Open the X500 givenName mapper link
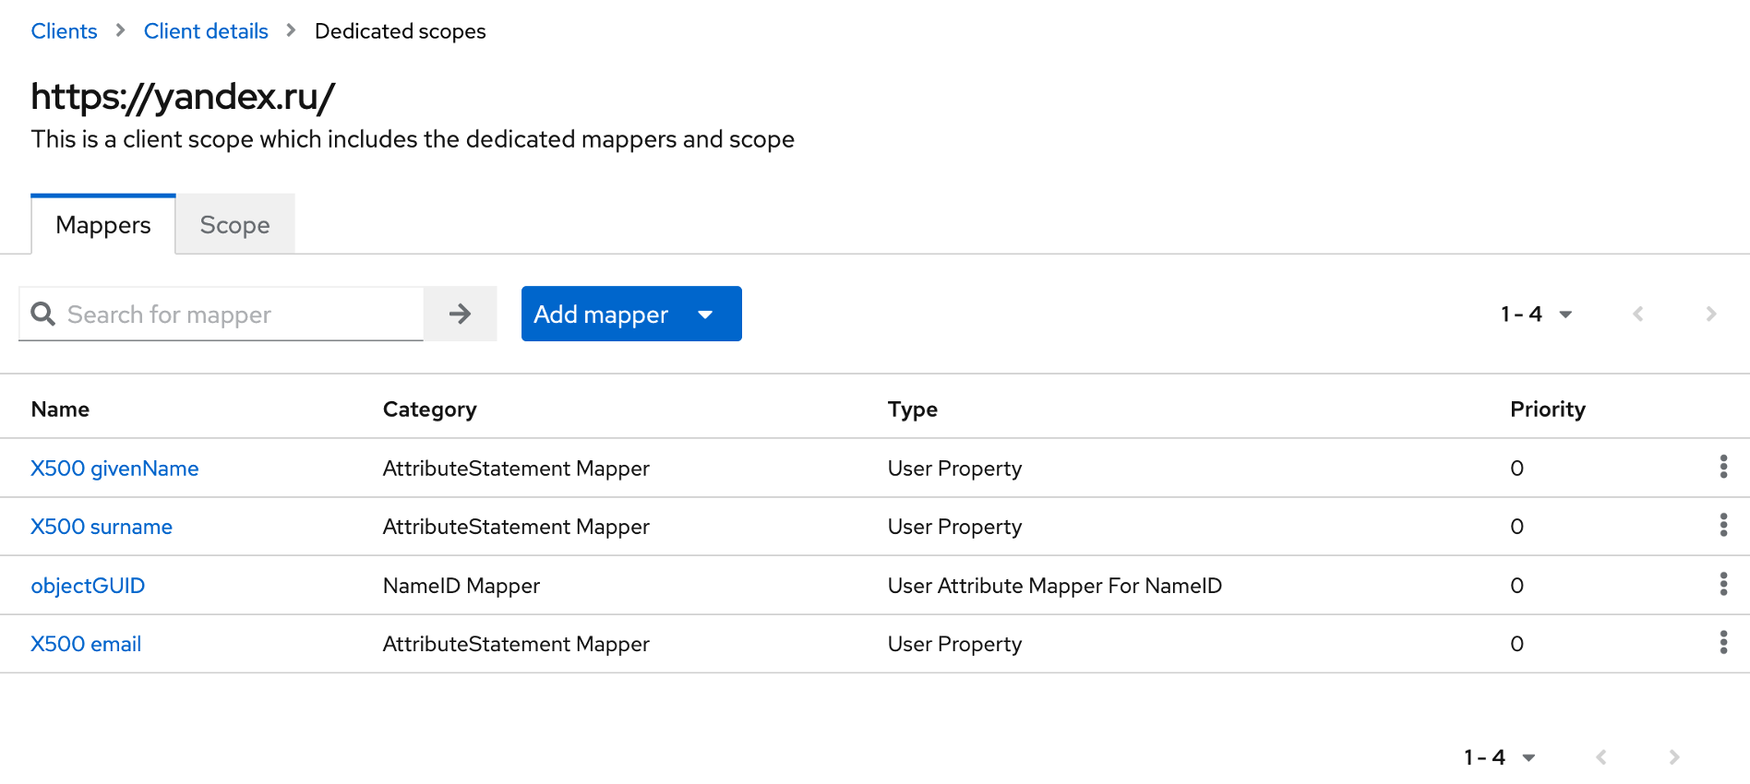Screen dimensions: 1750x784 pyautogui.click(x=114, y=469)
